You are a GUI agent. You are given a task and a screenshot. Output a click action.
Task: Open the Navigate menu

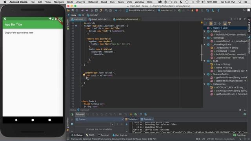[x=59, y=2]
